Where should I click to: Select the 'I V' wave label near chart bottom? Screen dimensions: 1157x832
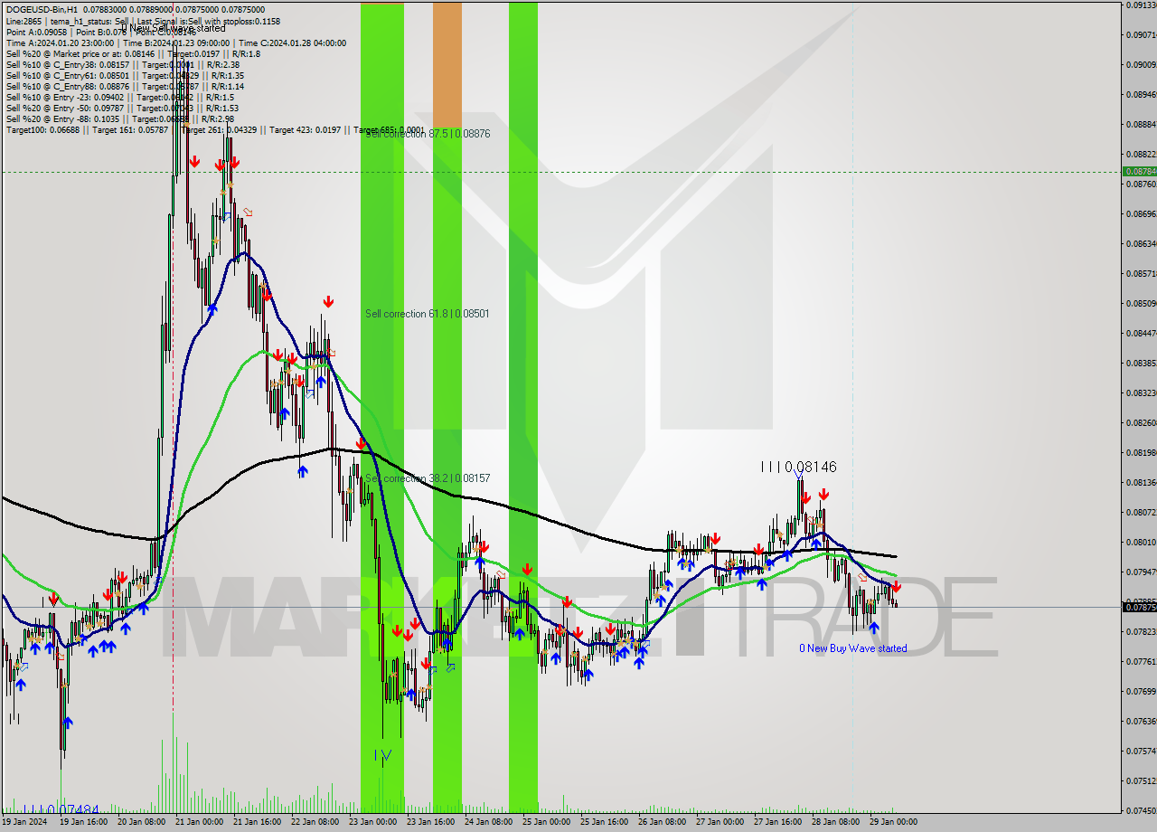[x=383, y=754]
